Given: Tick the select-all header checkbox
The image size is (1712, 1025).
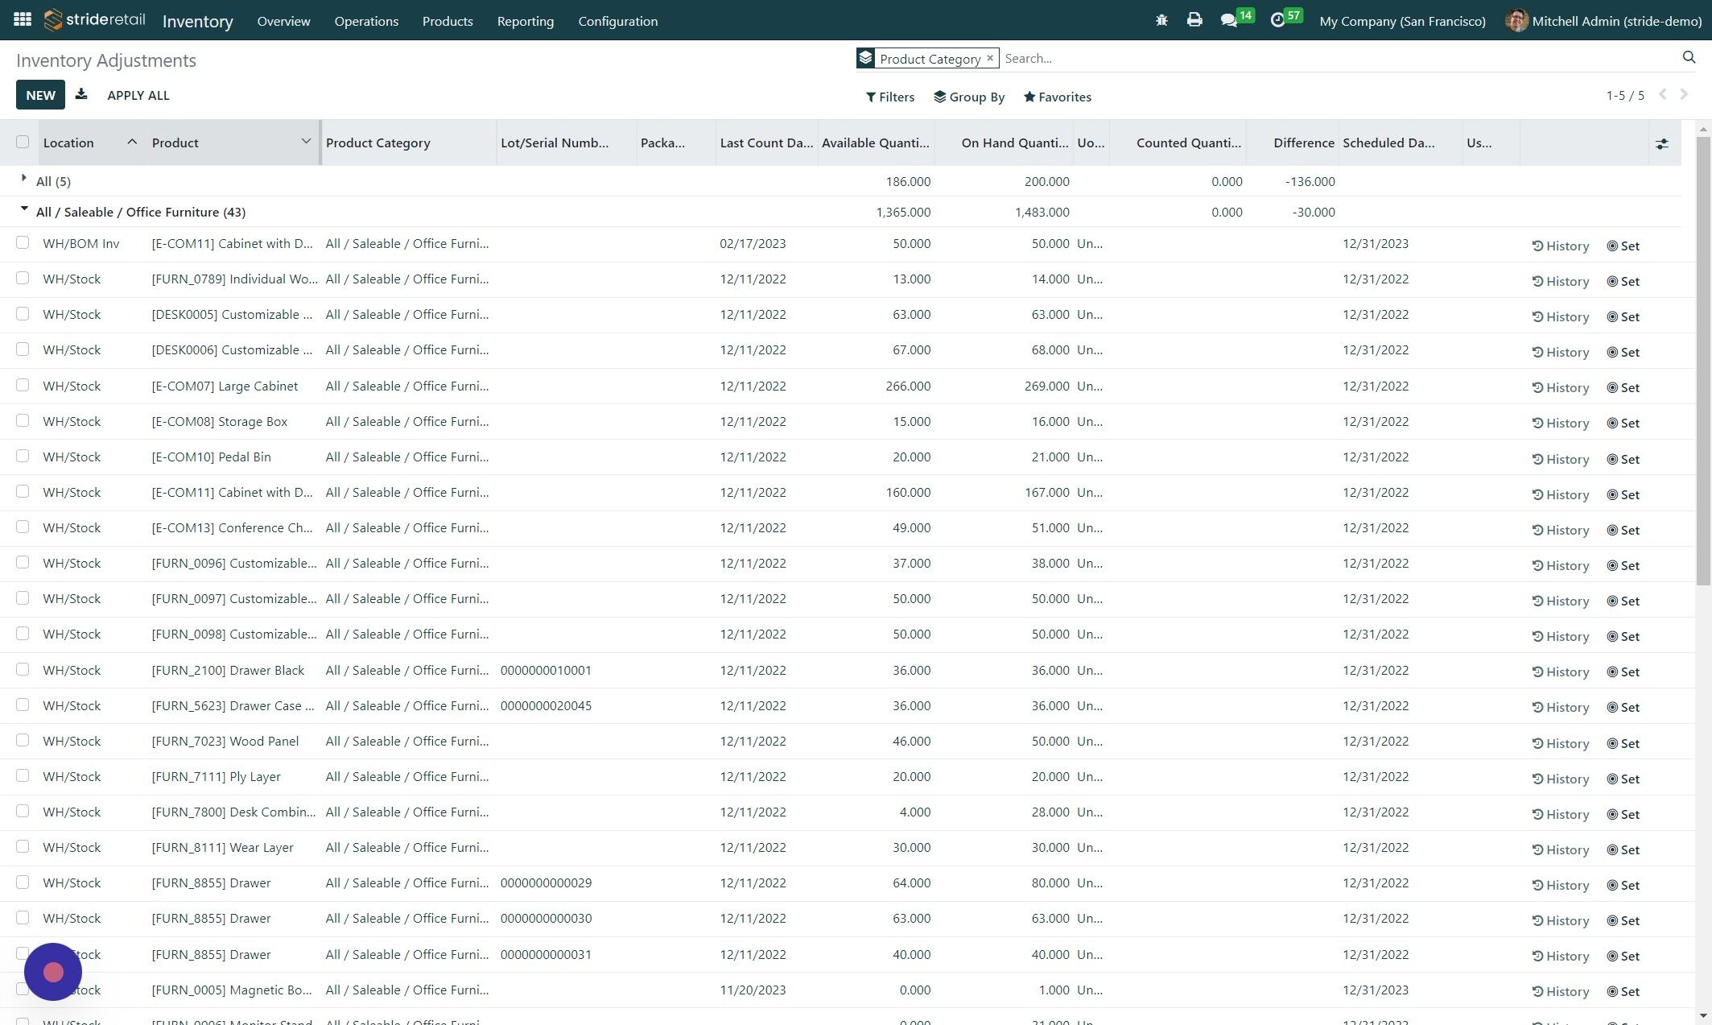Looking at the screenshot, I should pos(23,143).
